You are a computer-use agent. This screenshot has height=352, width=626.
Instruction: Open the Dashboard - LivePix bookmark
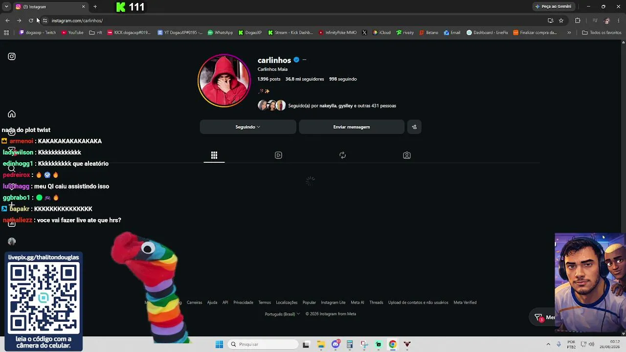[487, 33]
